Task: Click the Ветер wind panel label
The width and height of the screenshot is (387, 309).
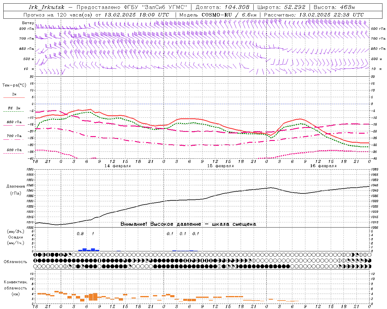Action: (28, 23)
